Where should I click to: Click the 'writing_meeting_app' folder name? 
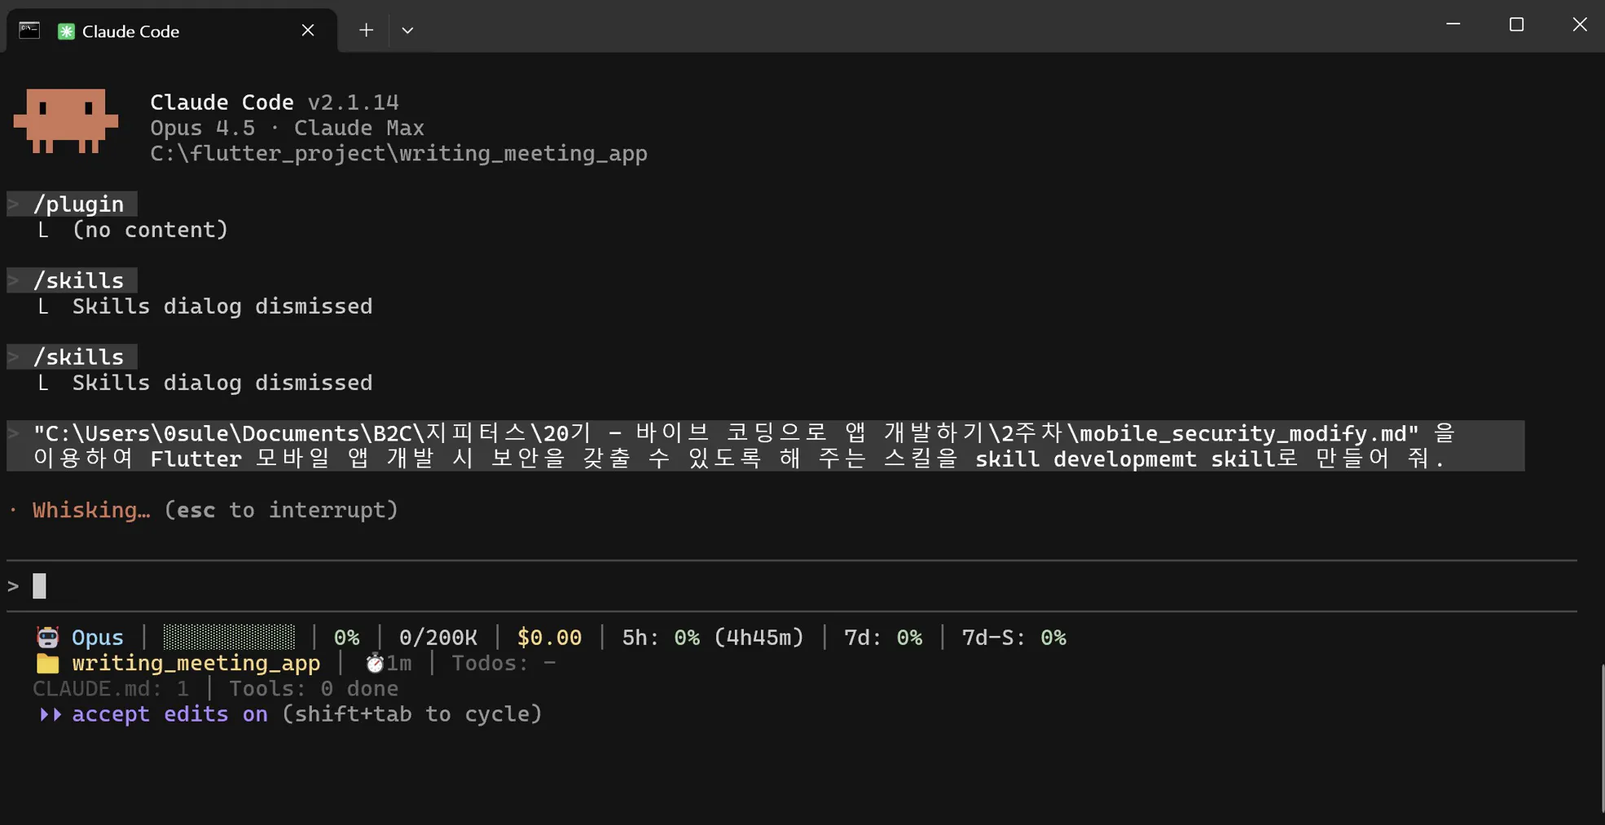(196, 663)
